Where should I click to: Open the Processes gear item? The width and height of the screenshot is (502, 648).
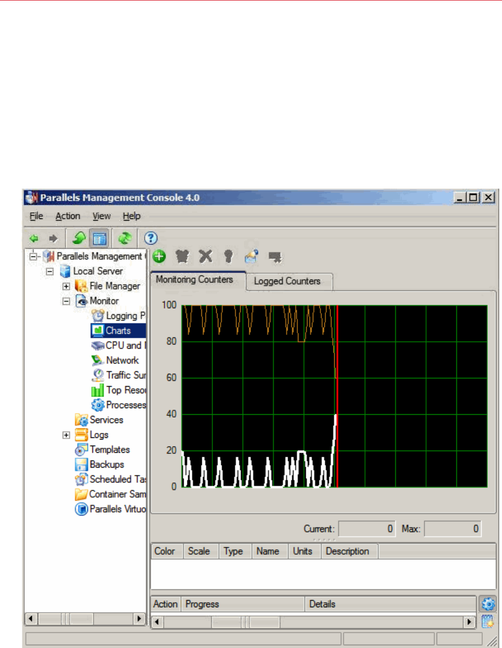tap(98, 405)
